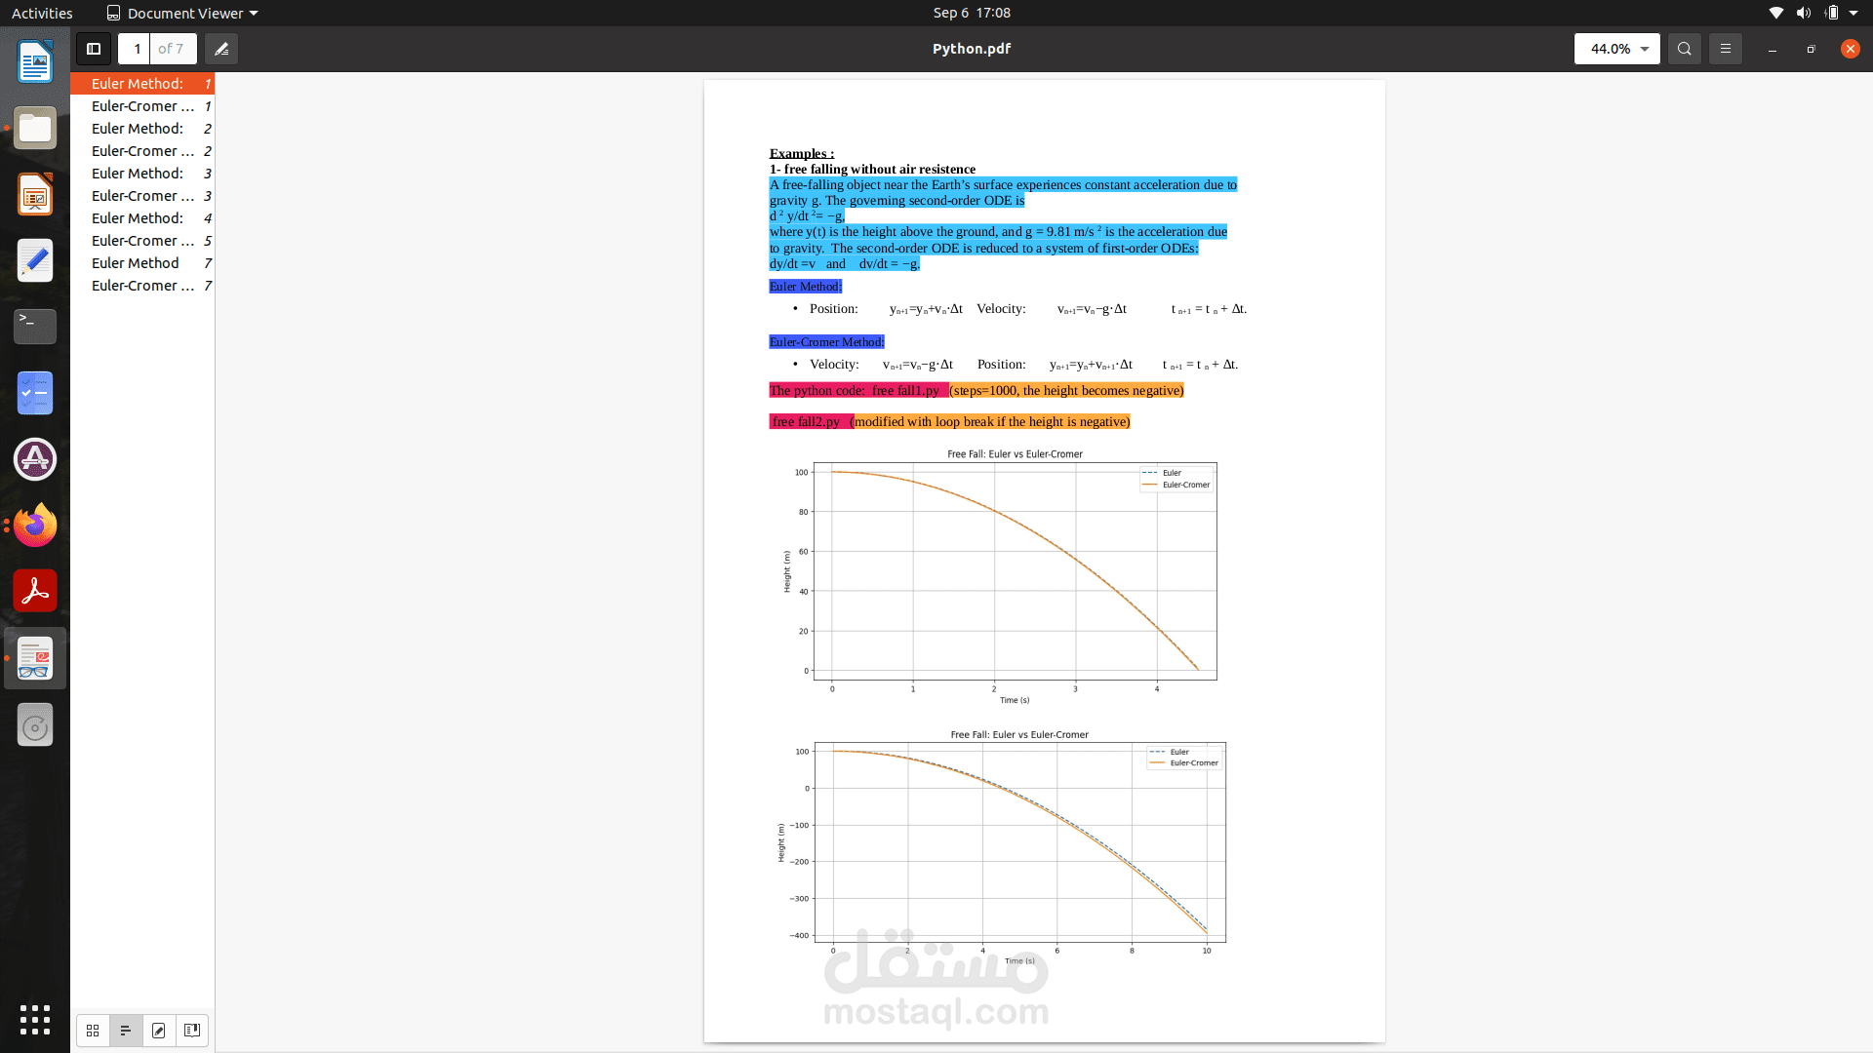
Task: Open Show Applications grid
Action: tap(35, 1020)
